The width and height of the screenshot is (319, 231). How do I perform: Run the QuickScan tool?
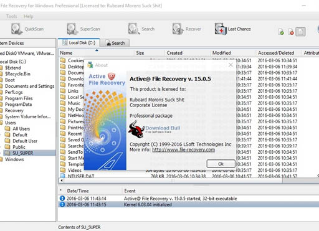[27, 29]
